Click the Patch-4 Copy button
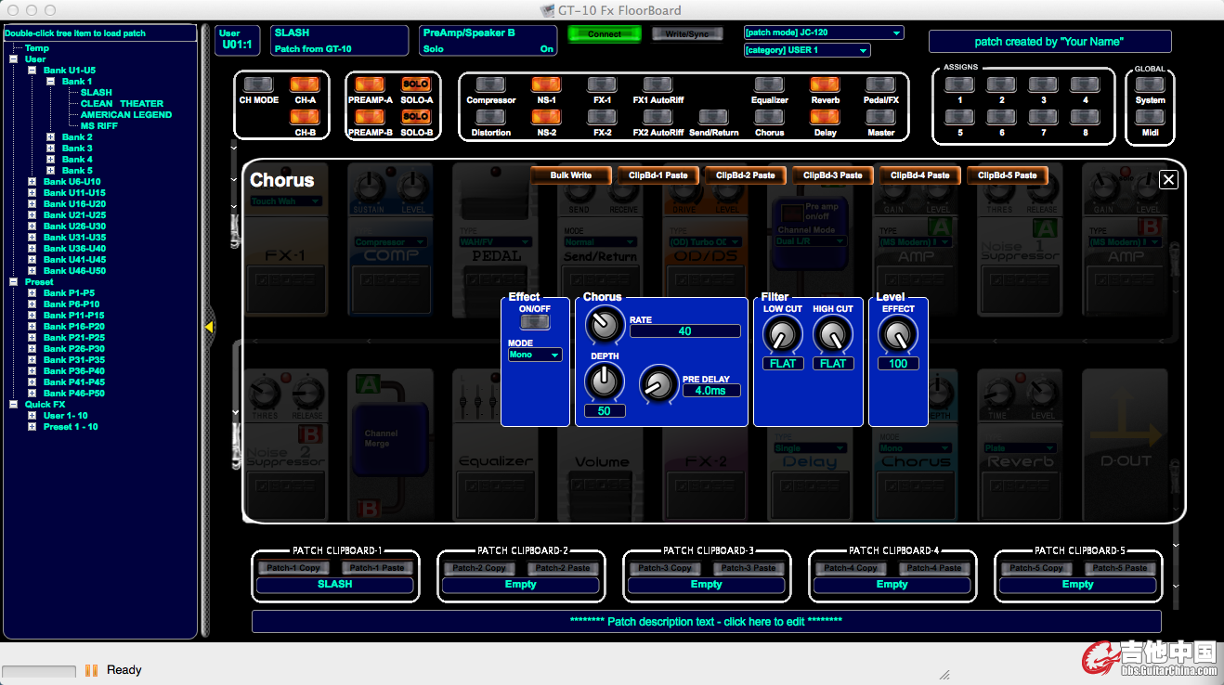1224x685 pixels. pyautogui.click(x=851, y=568)
